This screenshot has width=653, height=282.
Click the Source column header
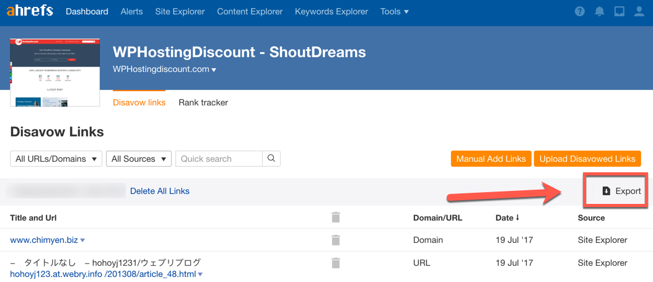coord(592,218)
